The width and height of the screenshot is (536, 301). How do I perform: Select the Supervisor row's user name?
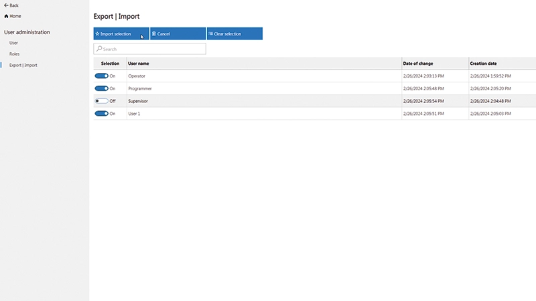tap(138, 101)
